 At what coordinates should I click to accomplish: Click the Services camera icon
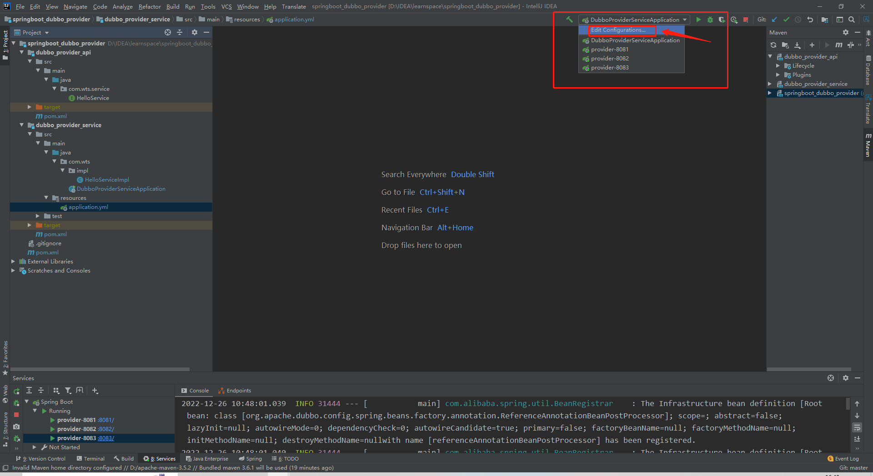pyautogui.click(x=16, y=426)
